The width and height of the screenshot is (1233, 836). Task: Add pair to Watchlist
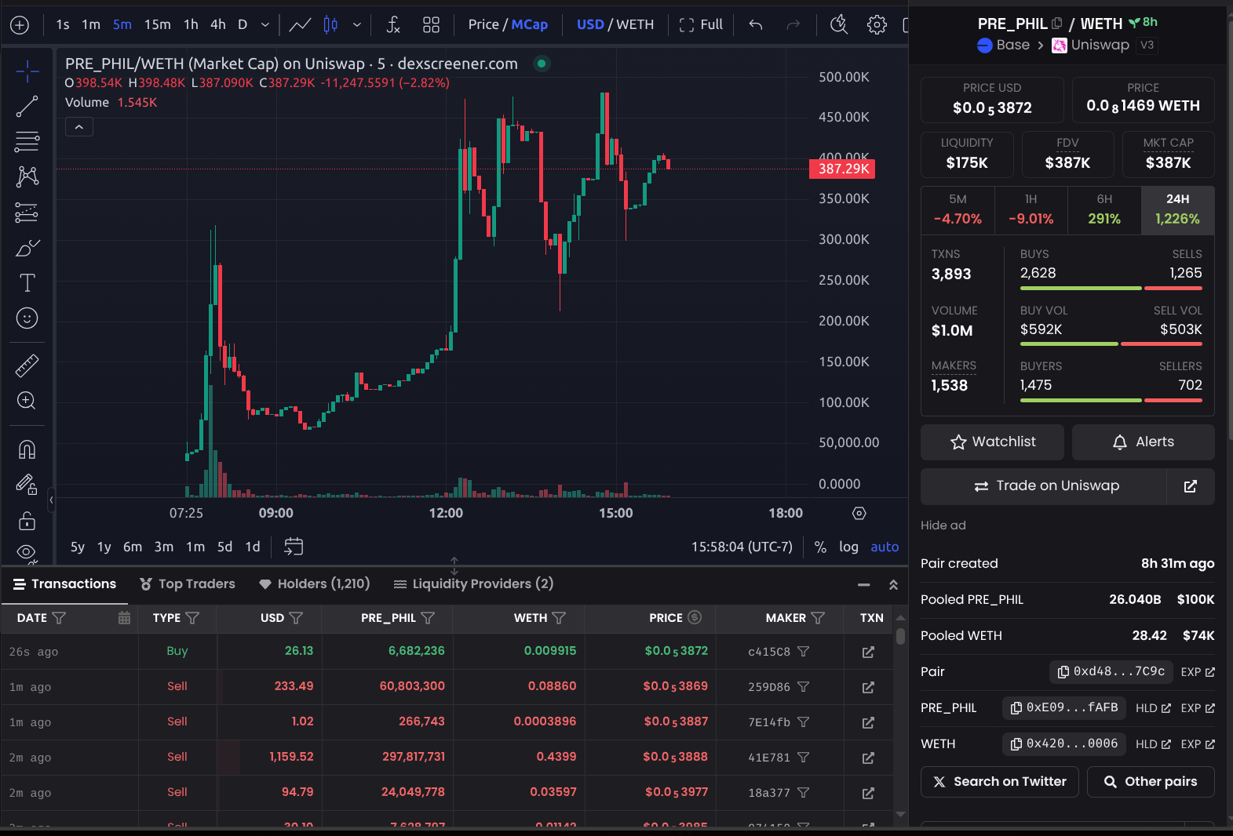pos(992,442)
